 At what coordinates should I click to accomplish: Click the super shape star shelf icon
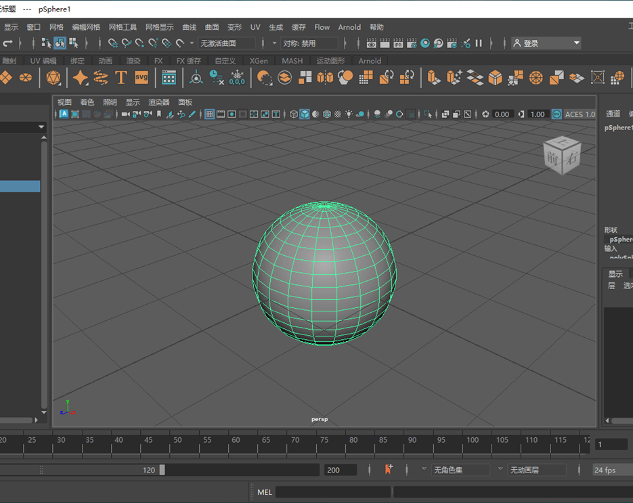(x=80, y=77)
